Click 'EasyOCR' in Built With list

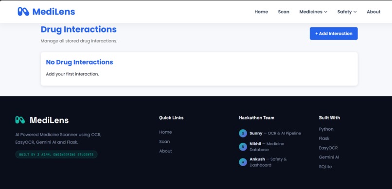[328, 148]
